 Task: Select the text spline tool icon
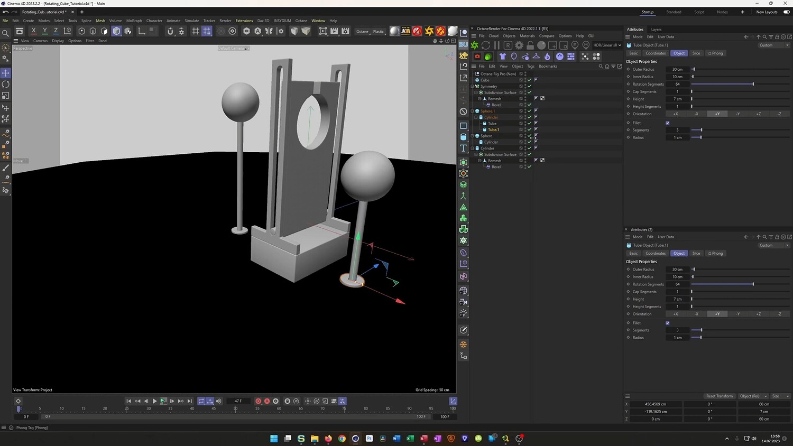(x=464, y=148)
